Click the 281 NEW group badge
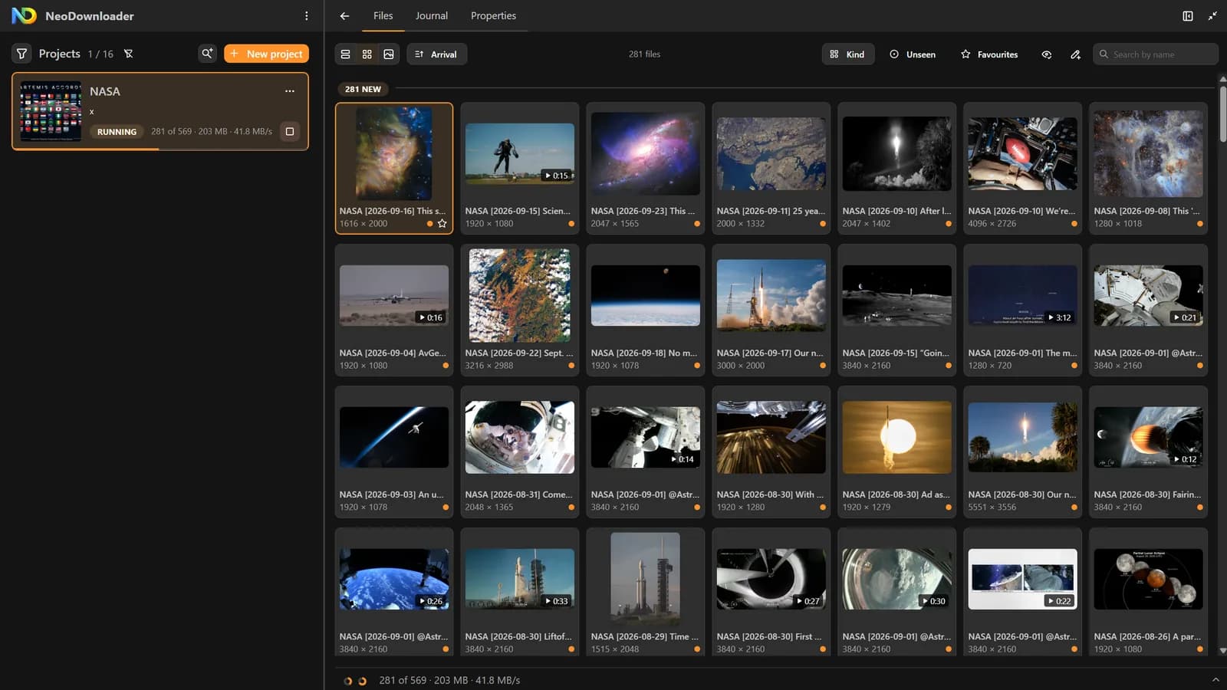 click(363, 89)
